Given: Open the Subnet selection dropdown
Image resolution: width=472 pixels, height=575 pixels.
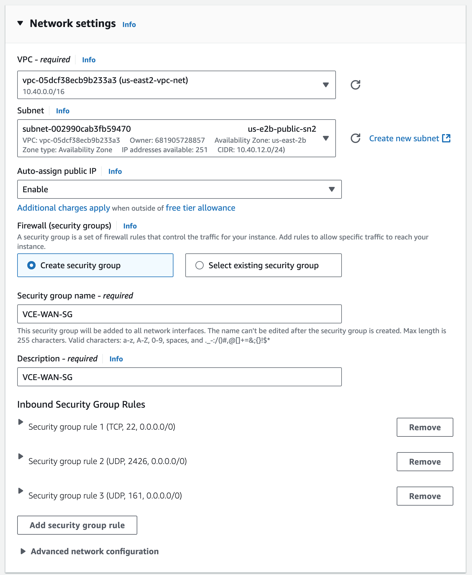Looking at the screenshot, I should pos(176,138).
